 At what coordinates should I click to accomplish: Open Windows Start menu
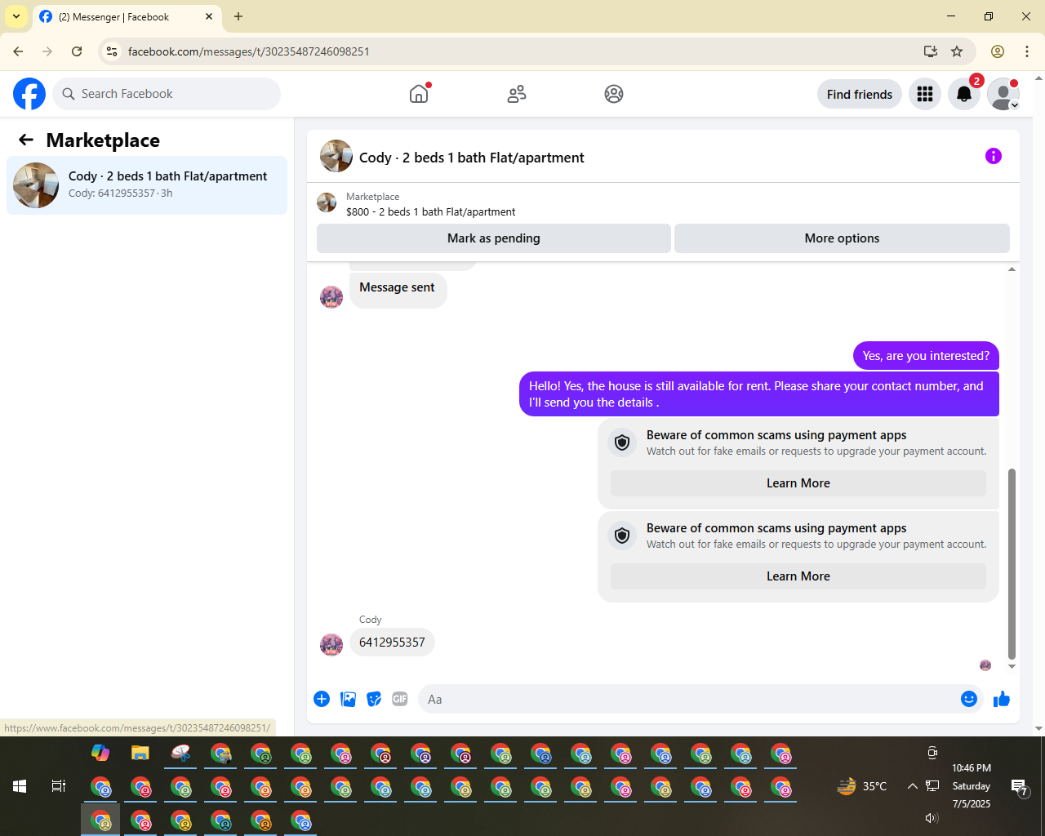pos(20,786)
